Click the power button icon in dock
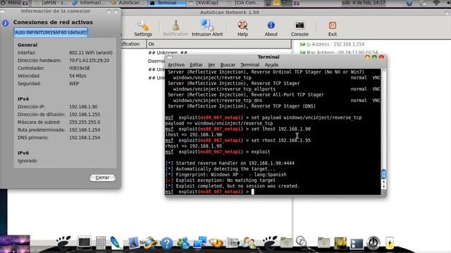 (x=373, y=242)
